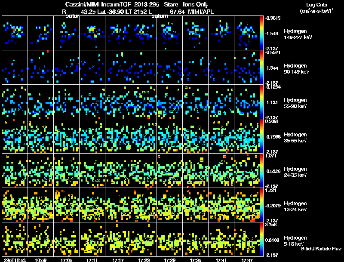
Task: Open the 13-24 keV image panel at 17:17
Action: pos(118,205)
